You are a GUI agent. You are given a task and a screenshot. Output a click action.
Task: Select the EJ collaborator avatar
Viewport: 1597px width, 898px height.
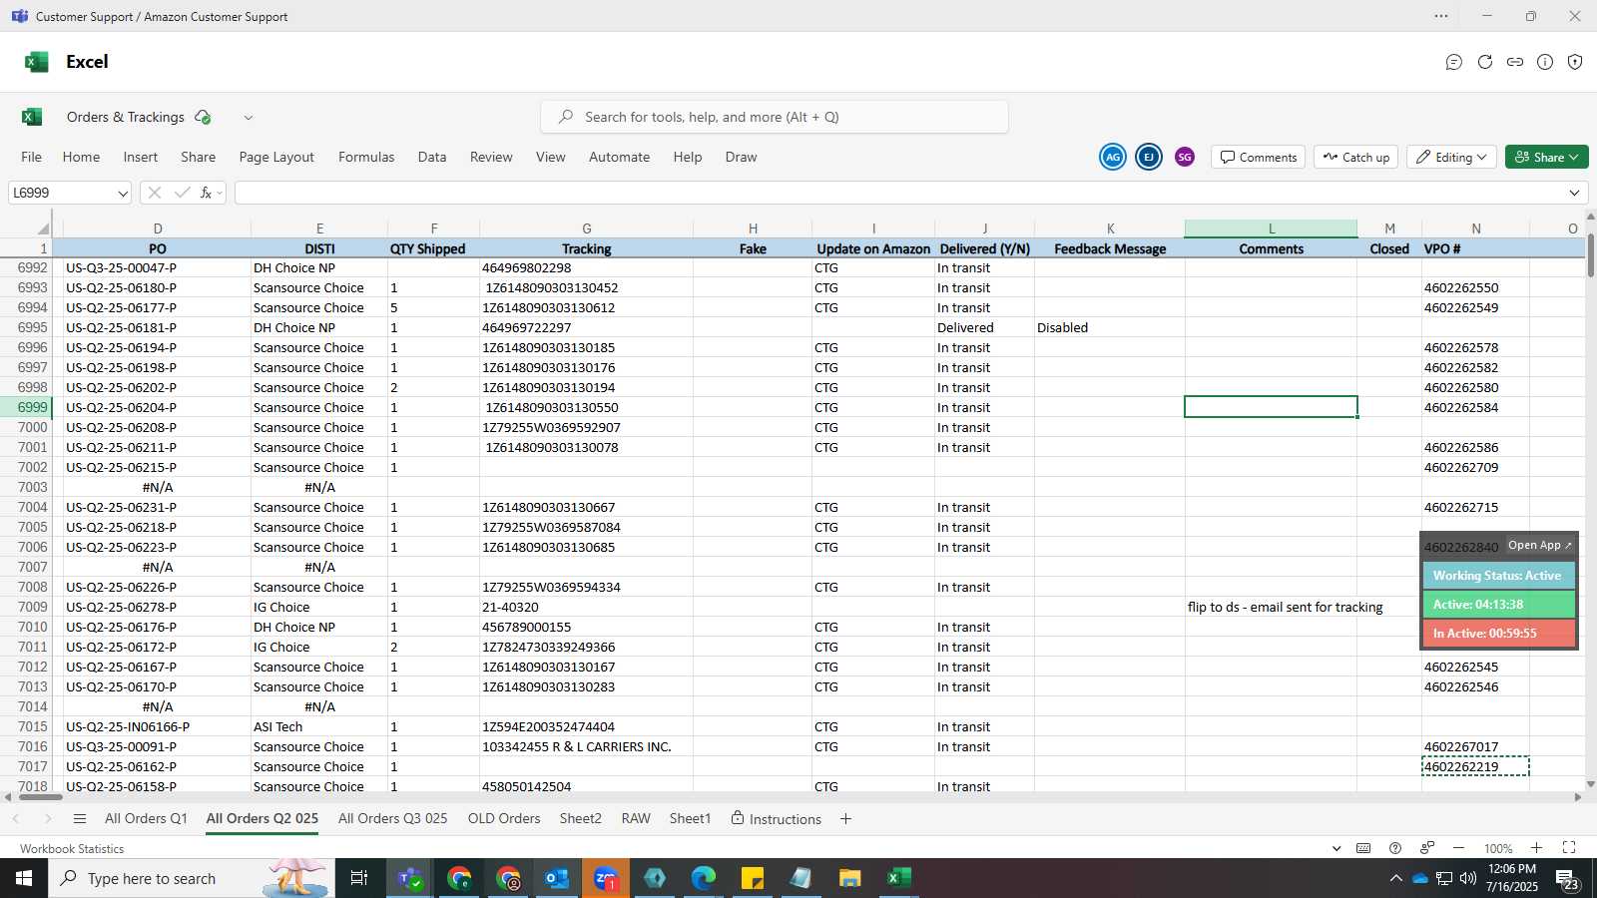[x=1149, y=157]
